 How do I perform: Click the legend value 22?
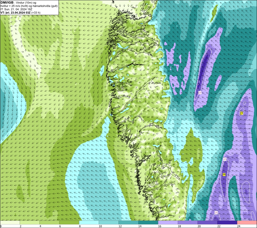(219, 226)
